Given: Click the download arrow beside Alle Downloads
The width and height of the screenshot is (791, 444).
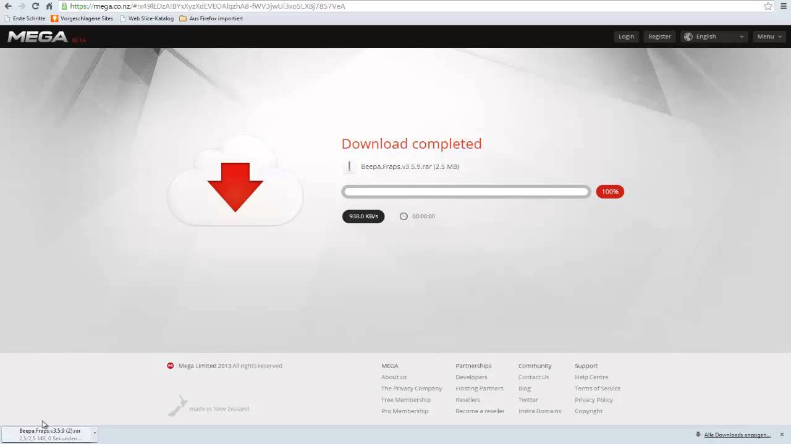Looking at the screenshot, I should point(698,435).
